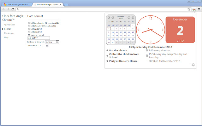Select the 12:41pm Sunday 2 December 2012 format
Image resolution: width=202 pixels, height=126 pixels.
[x=29, y=23]
